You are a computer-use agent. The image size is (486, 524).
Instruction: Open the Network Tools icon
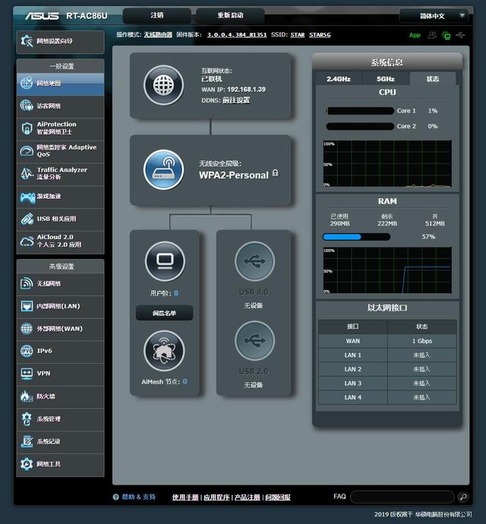[27, 464]
